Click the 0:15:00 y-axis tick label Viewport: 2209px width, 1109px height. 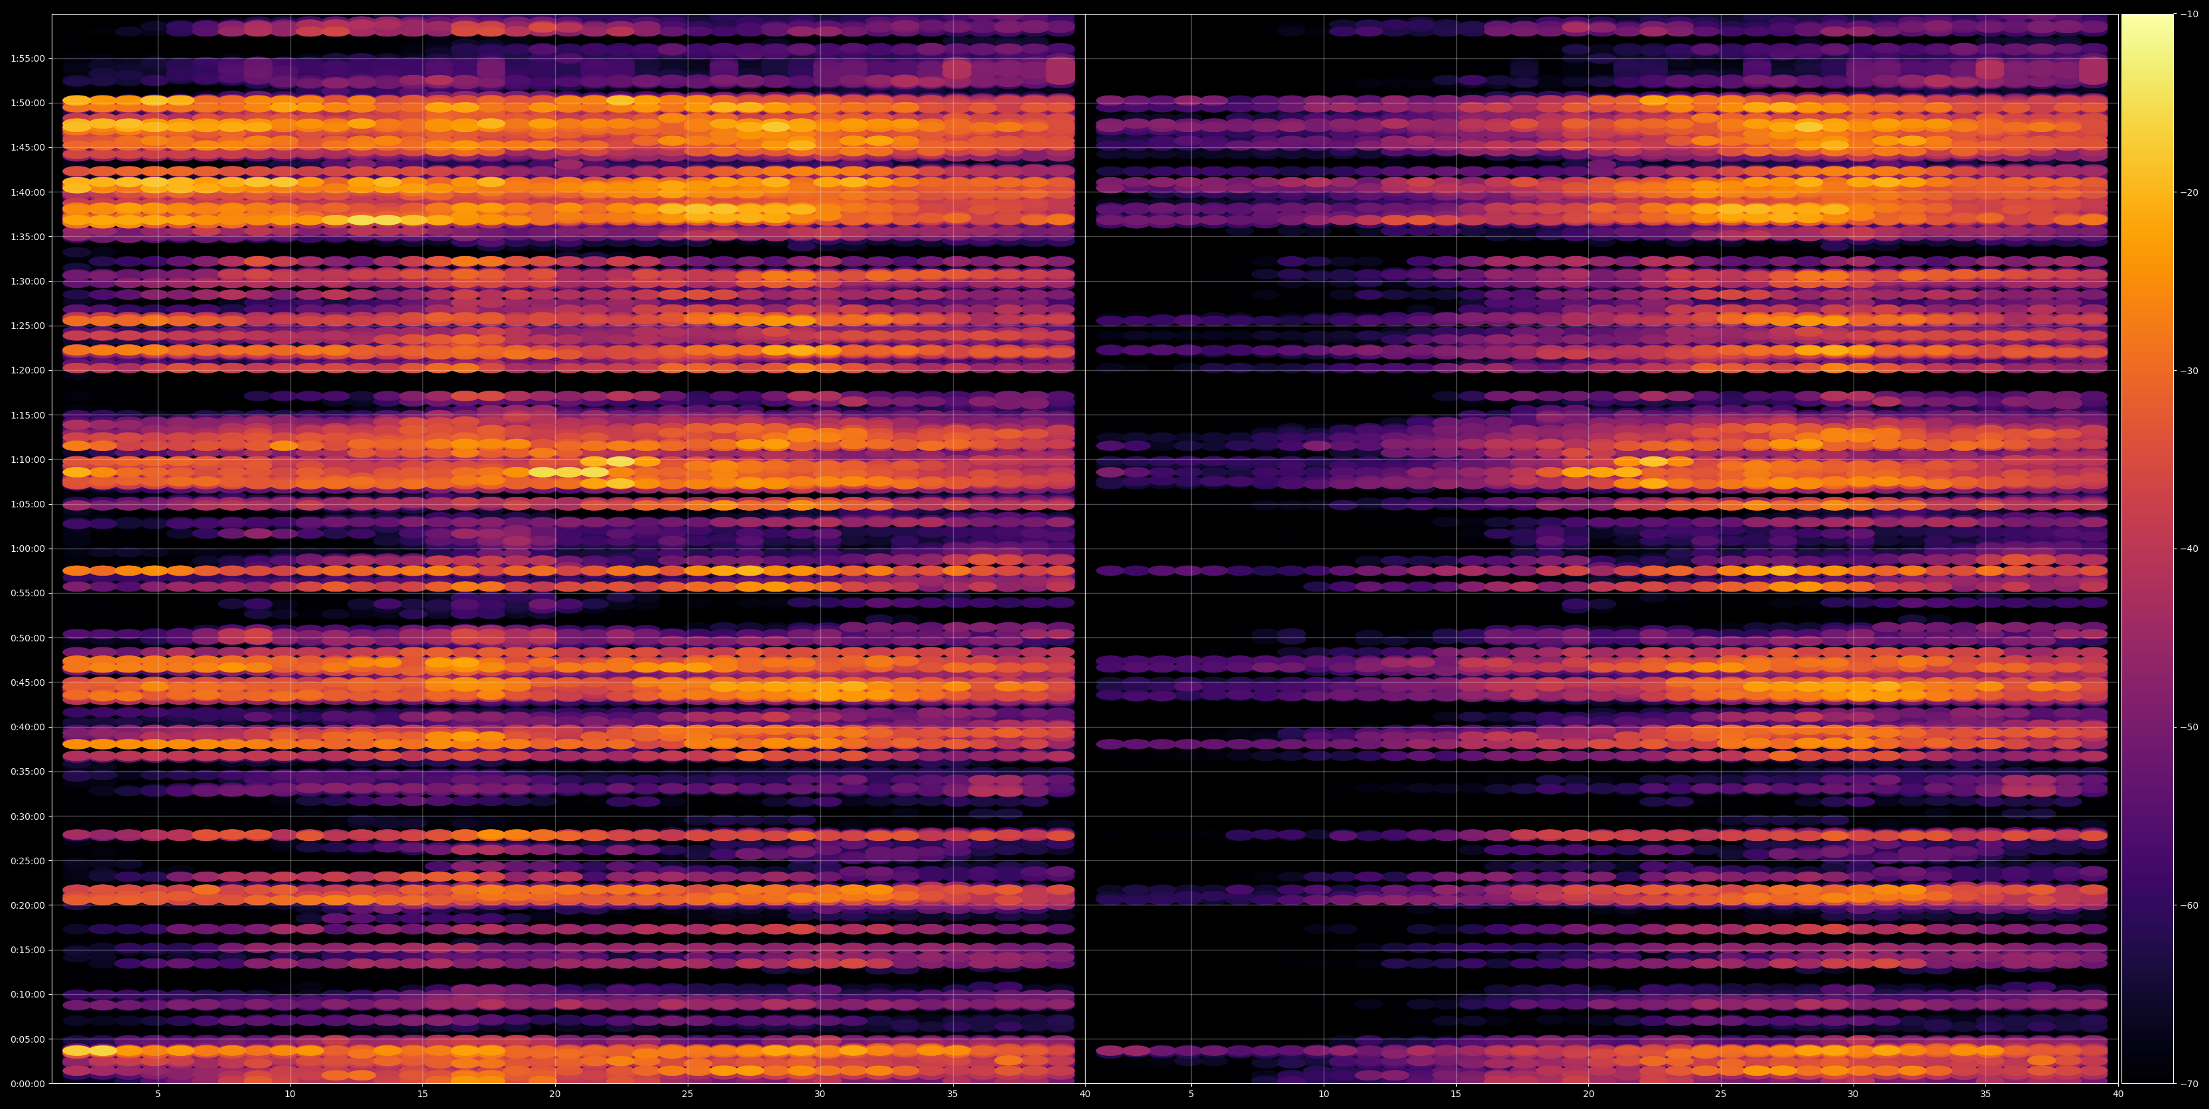point(27,950)
